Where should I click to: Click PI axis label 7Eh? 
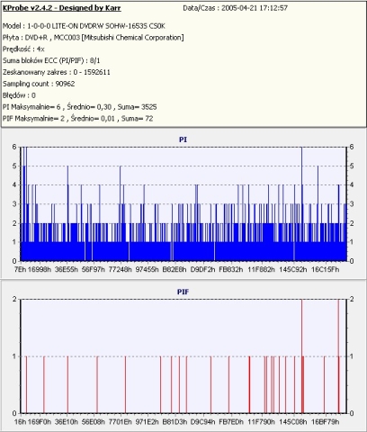point(20,269)
